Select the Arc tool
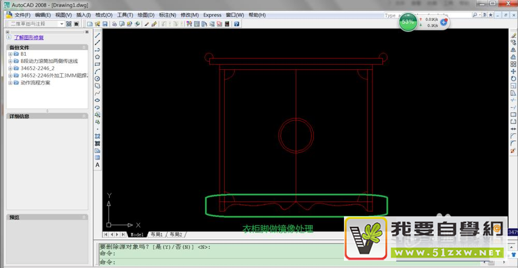 (97, 71)
